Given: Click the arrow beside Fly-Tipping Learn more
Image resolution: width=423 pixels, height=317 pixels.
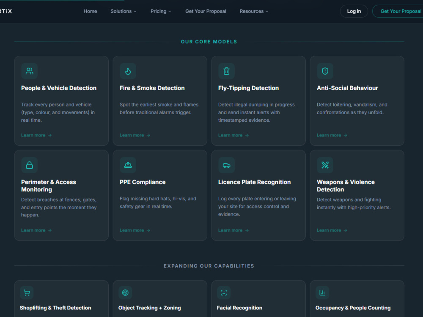Looking at the screenshot, I should pos(247,135).
